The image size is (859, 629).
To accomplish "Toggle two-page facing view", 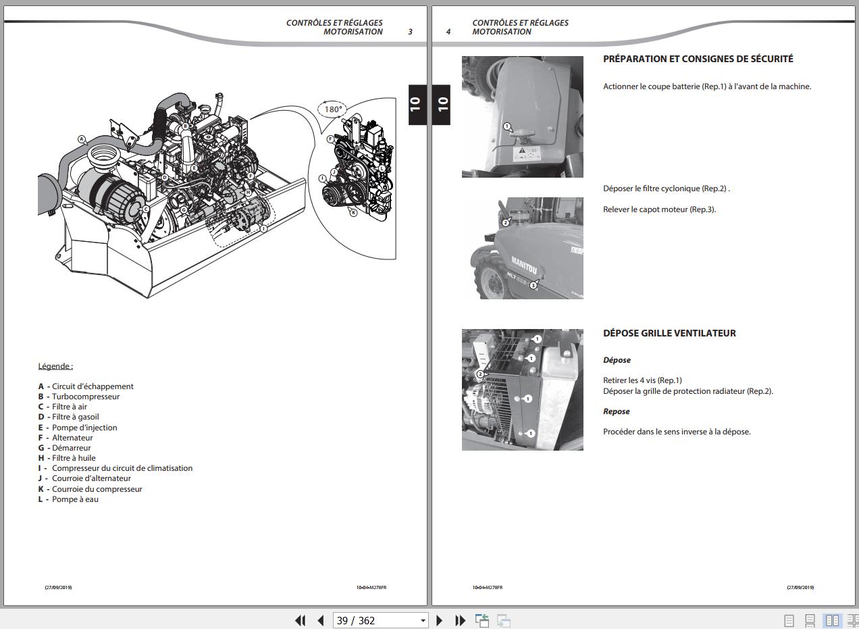I will 832,620.
